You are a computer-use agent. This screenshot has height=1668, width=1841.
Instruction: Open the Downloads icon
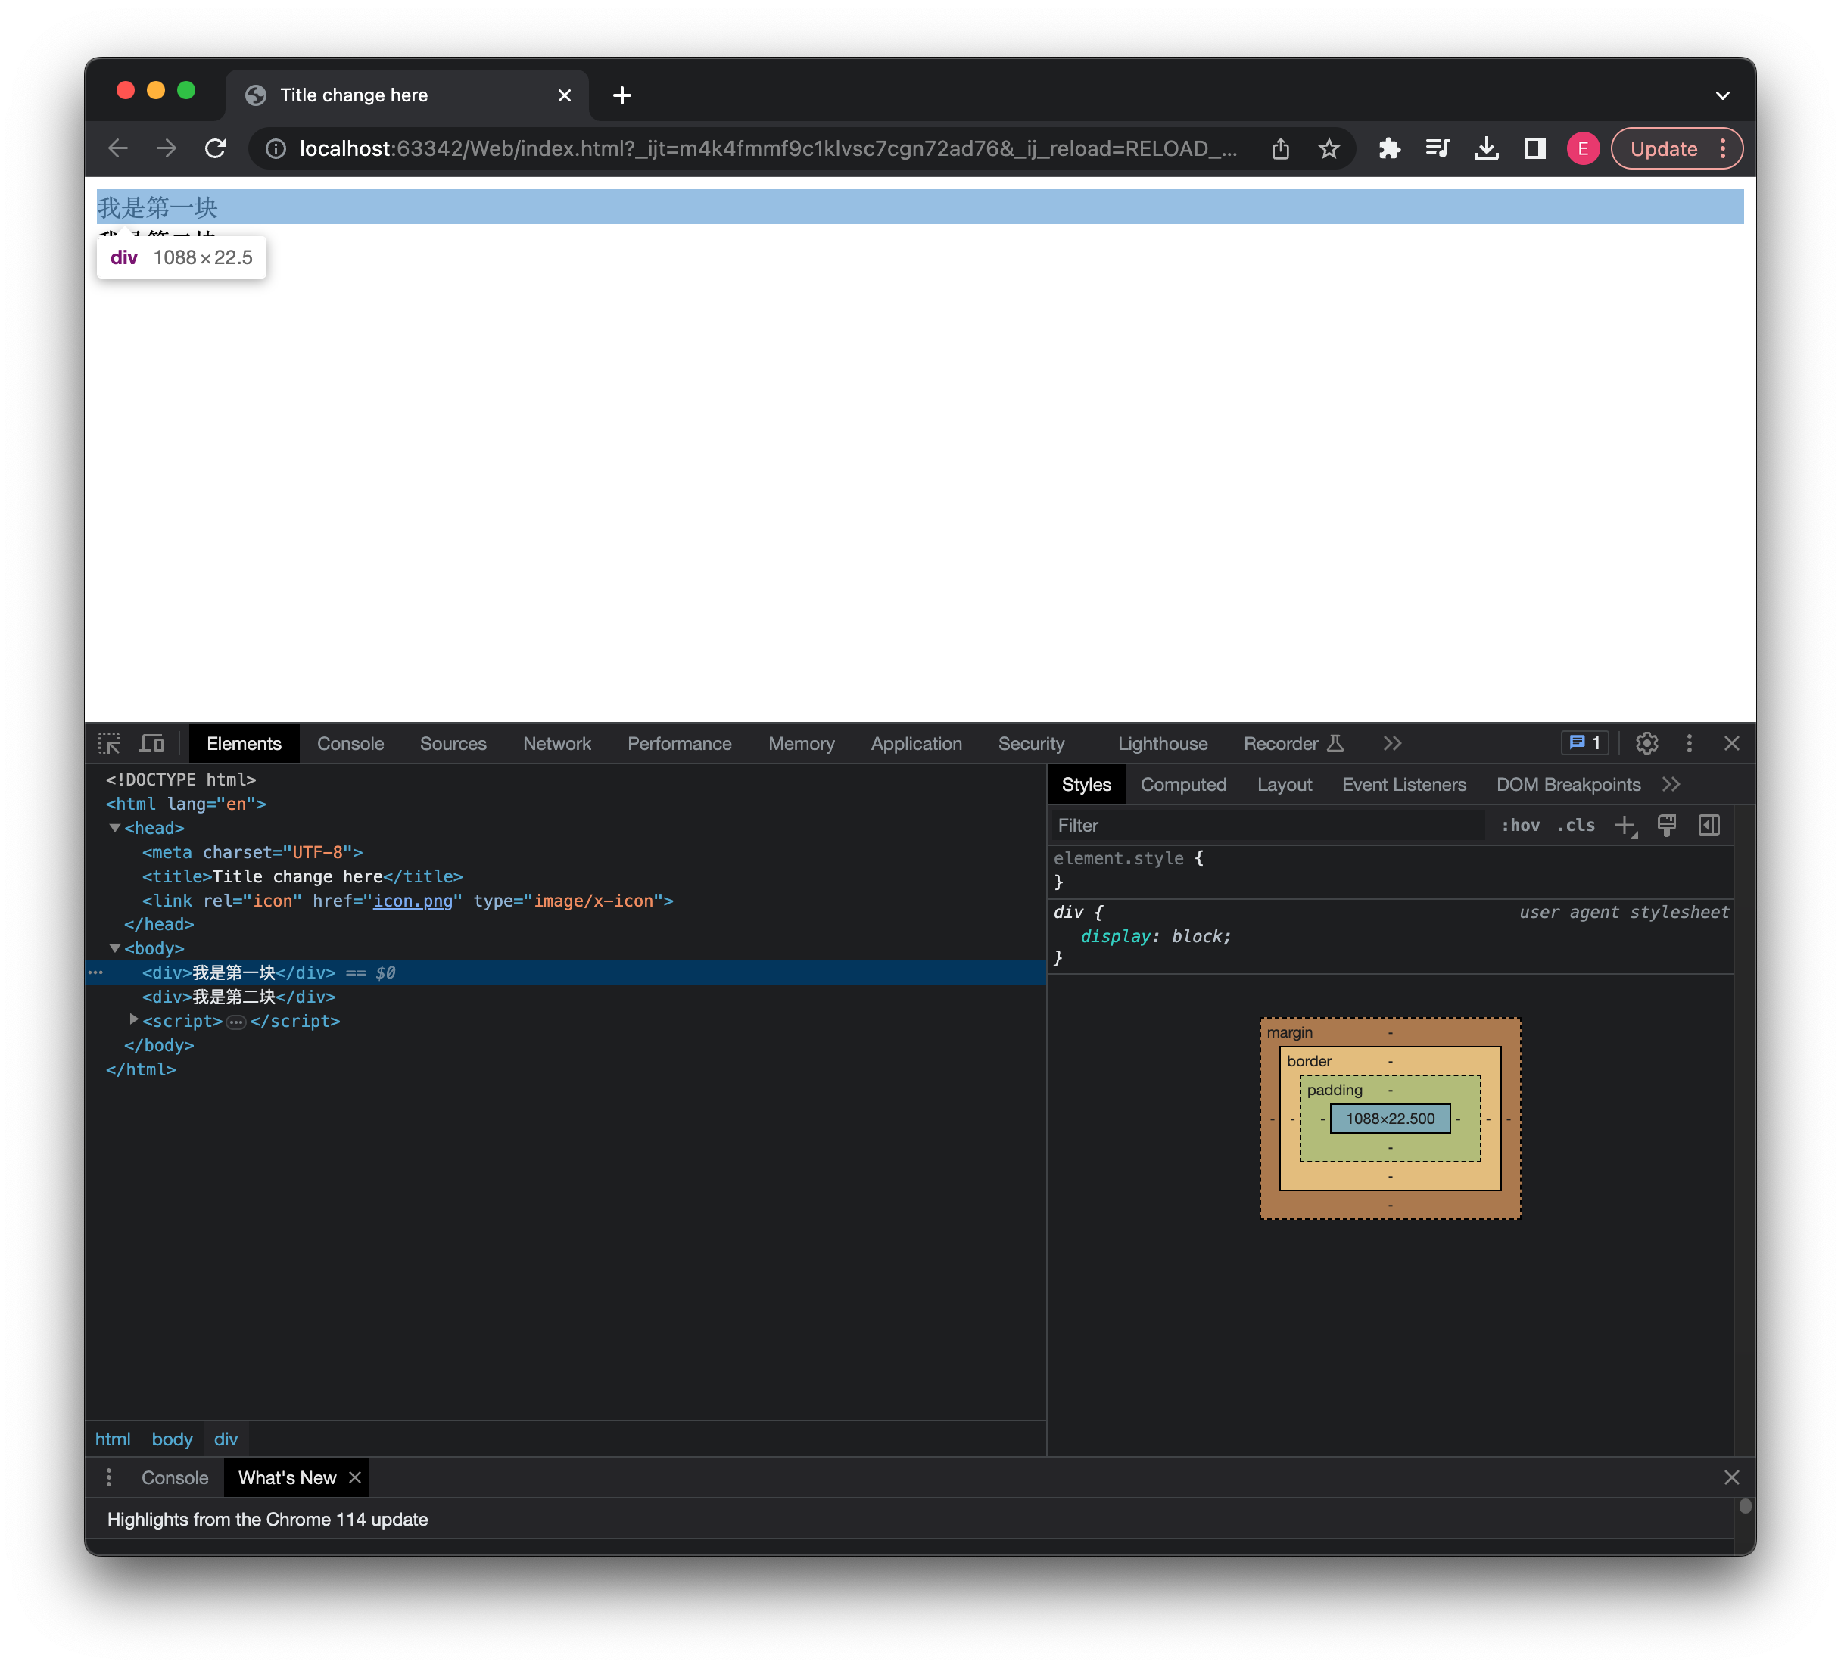[x=1486, y=149]
